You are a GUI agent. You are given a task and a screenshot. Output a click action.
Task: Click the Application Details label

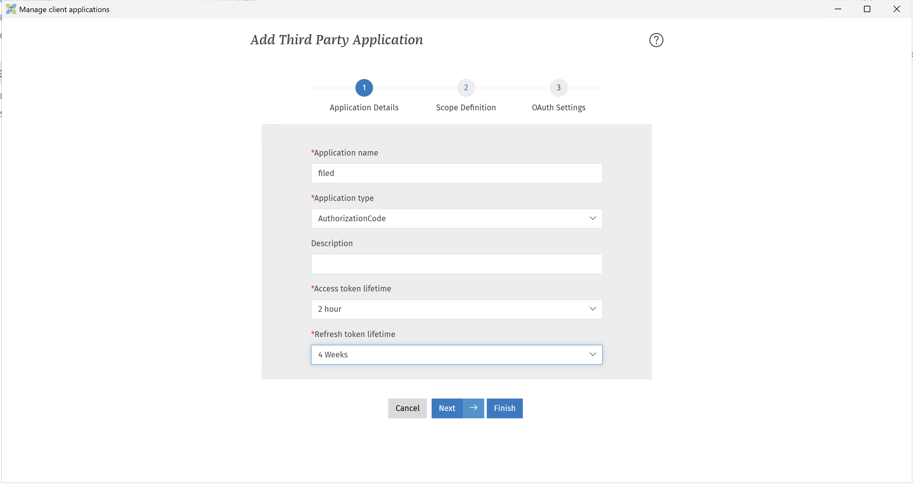click(364, 107)
